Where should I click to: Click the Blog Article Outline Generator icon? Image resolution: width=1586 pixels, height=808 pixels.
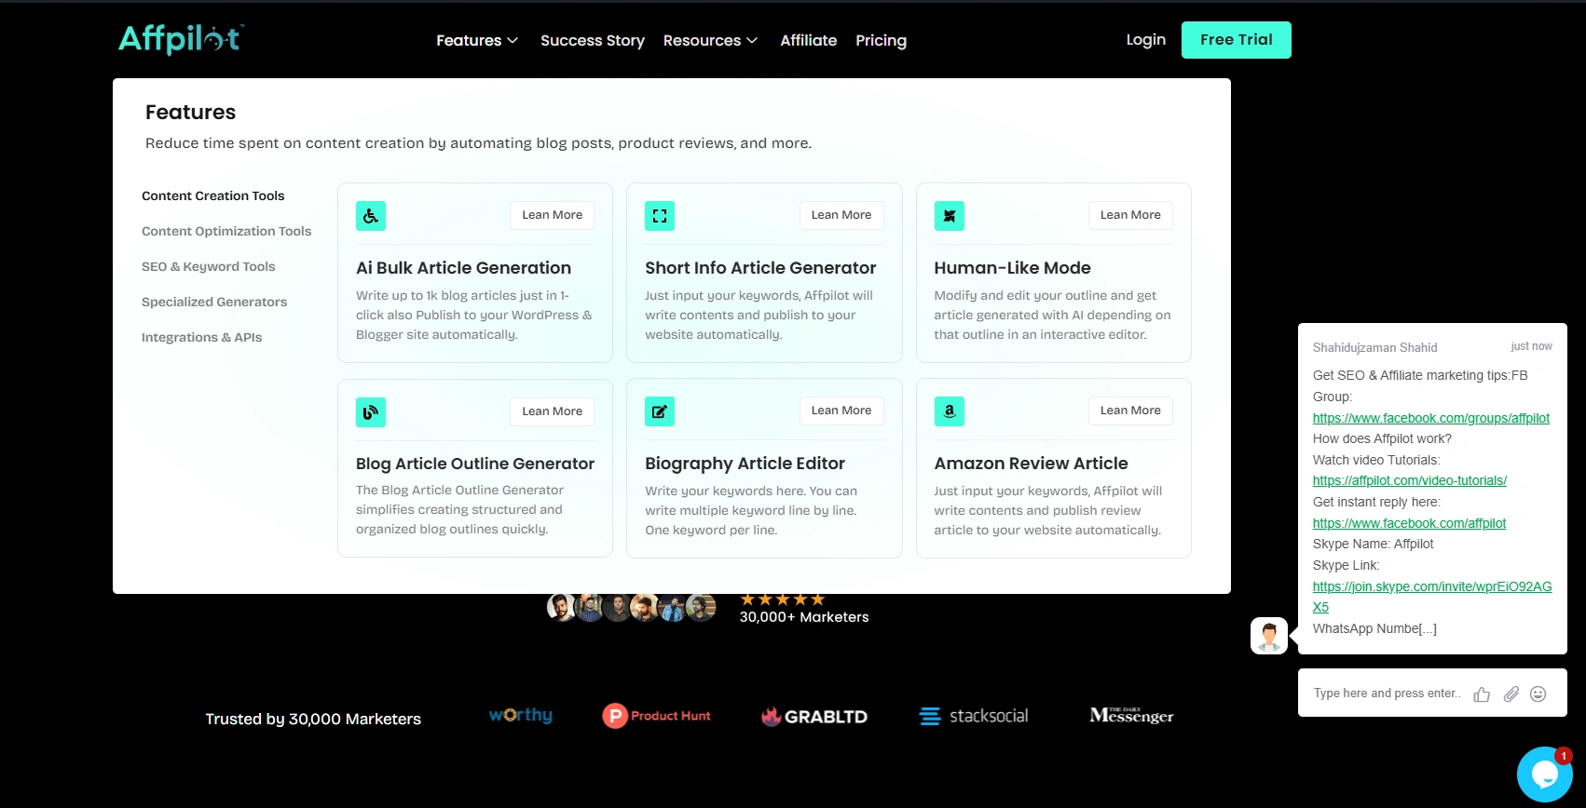(x=371, y=411)
